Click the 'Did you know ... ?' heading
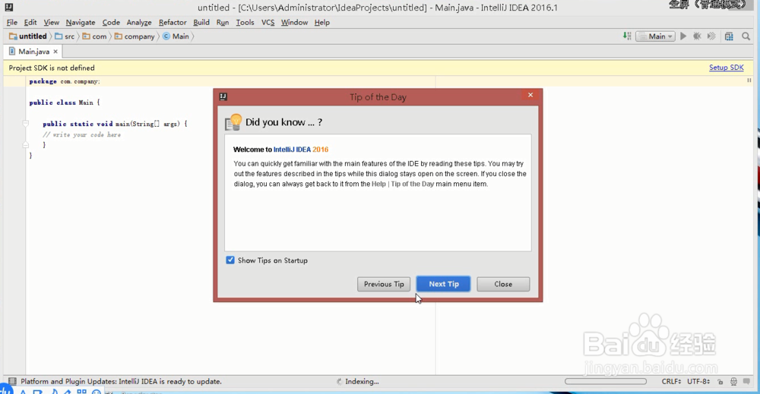 (283, 122)
